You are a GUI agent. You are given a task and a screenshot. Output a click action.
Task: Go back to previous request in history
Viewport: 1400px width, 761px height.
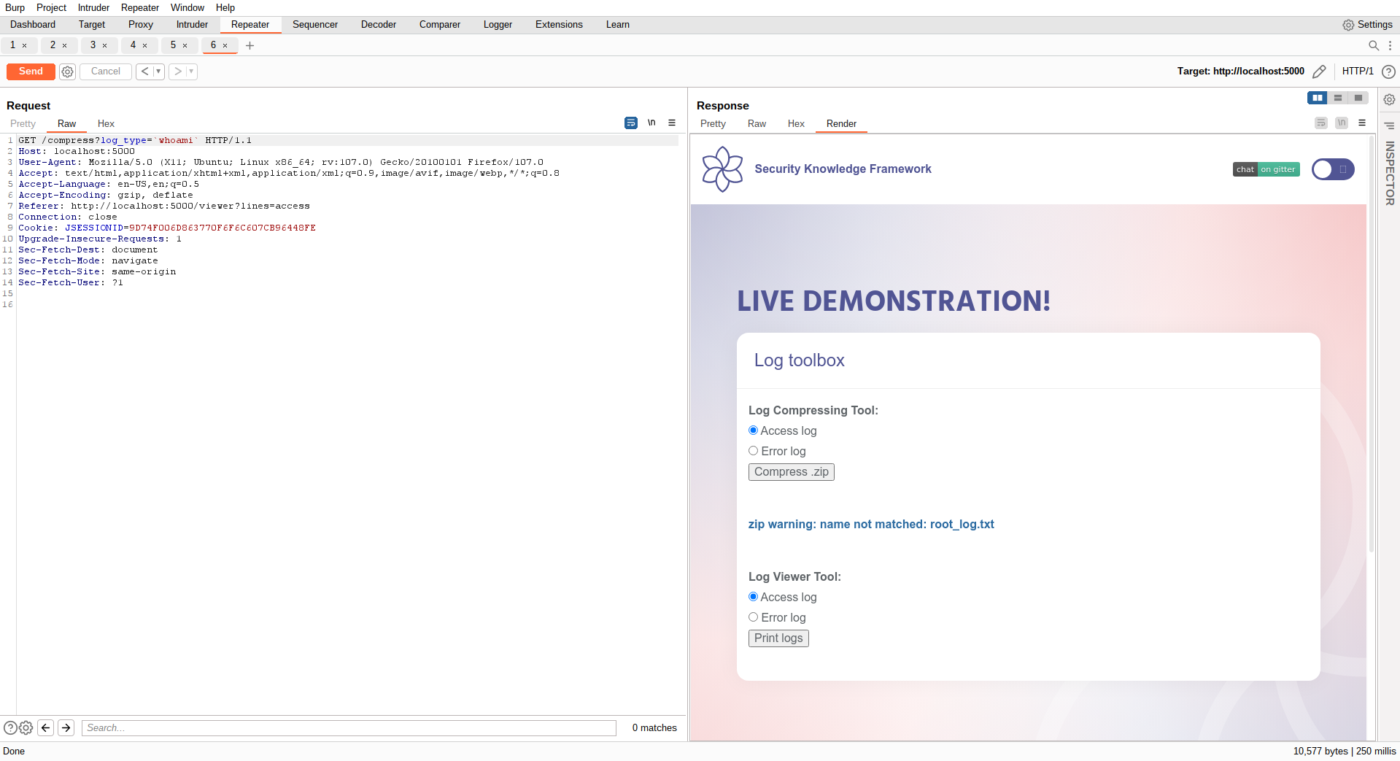pos(144,72)
